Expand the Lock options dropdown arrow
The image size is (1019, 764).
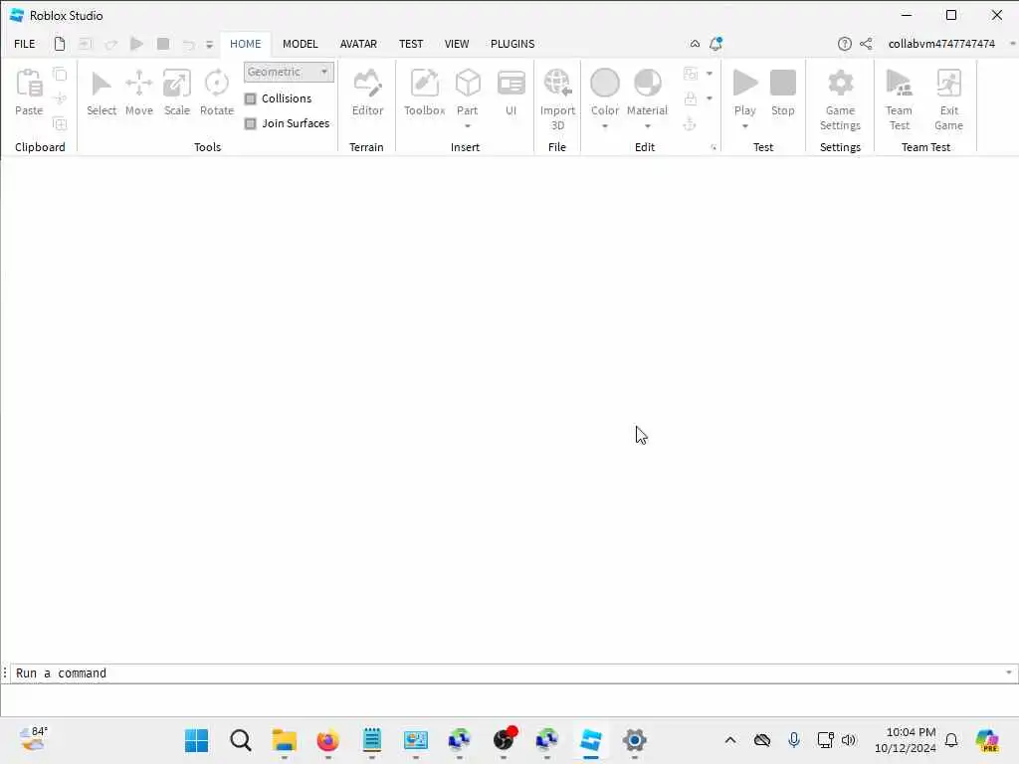(709, 98)
